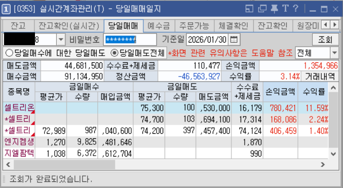Image resolution: width=343 pixels, height=188 pixels.
Task: Click the return rate 11.59%
Action: (x=316, y=108)
